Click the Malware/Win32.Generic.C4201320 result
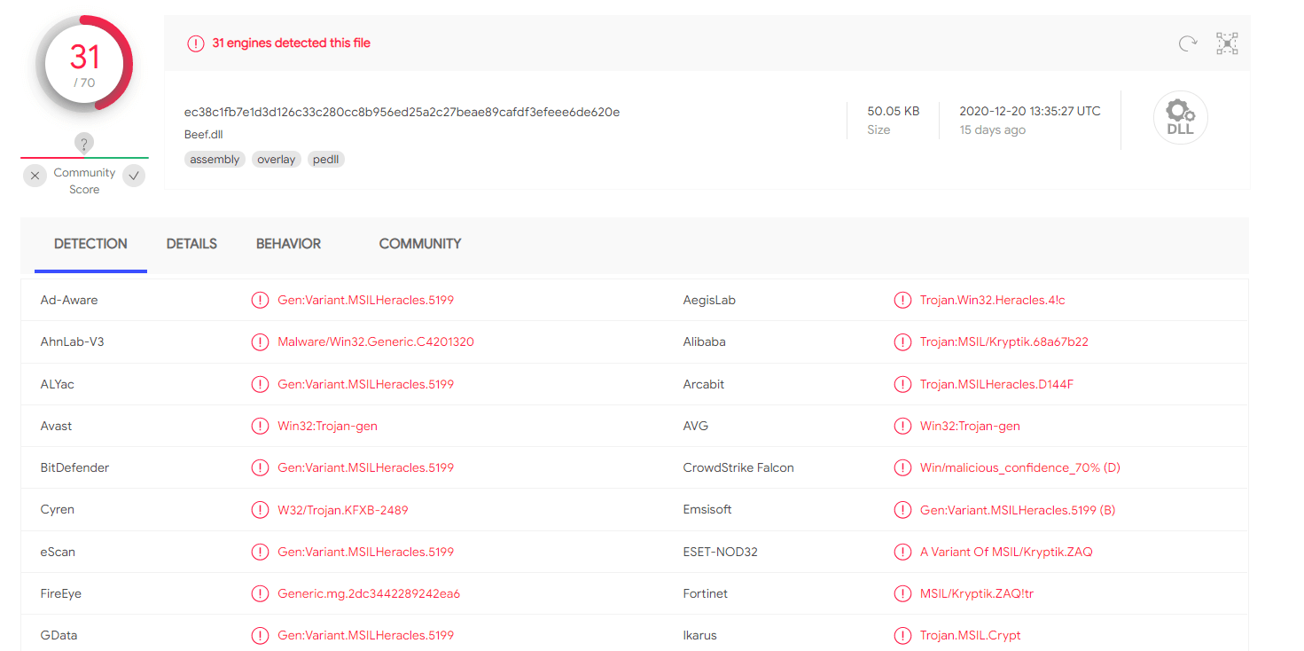This screenshot has height=651, width=1304. tap(376, 341)
